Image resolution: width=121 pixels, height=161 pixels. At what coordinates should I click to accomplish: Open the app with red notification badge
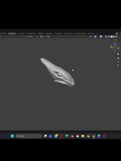tap(105, 136)
